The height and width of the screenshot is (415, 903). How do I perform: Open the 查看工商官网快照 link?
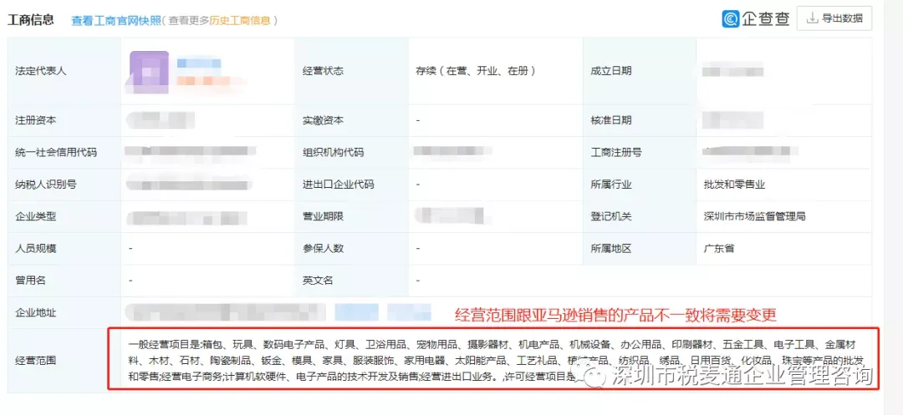(115, 20)
